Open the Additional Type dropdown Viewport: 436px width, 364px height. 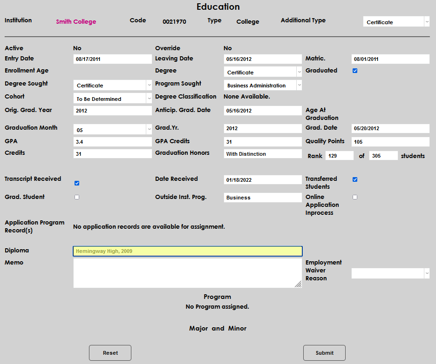(396, 22)
